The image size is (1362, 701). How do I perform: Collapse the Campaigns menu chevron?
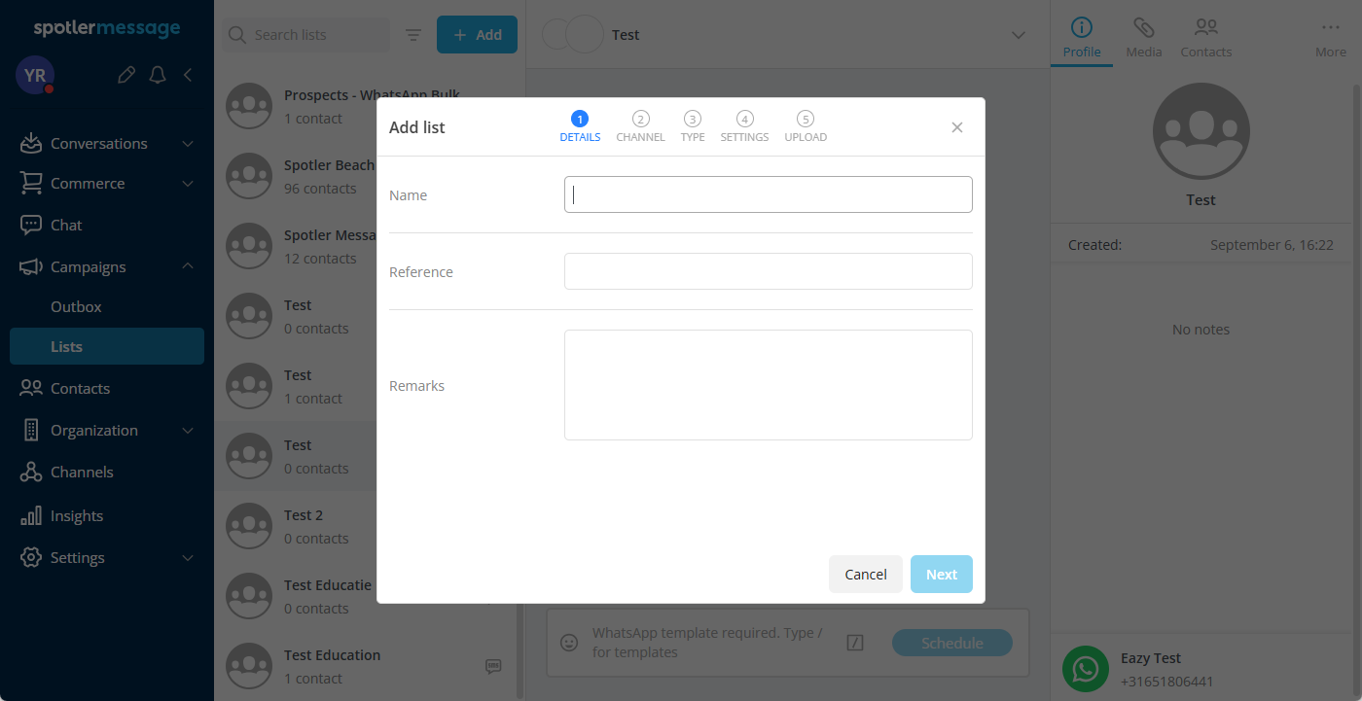coord(188,266)
